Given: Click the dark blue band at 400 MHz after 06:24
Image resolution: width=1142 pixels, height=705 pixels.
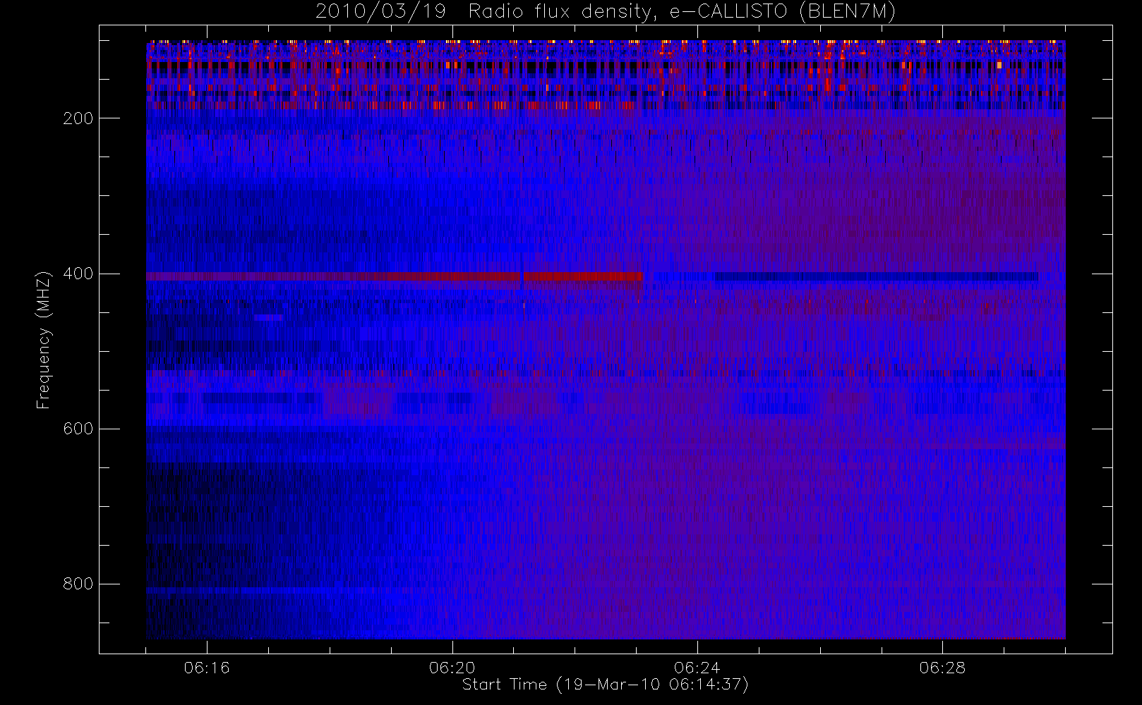Looking at the screenshot, I should pos(877,276).
